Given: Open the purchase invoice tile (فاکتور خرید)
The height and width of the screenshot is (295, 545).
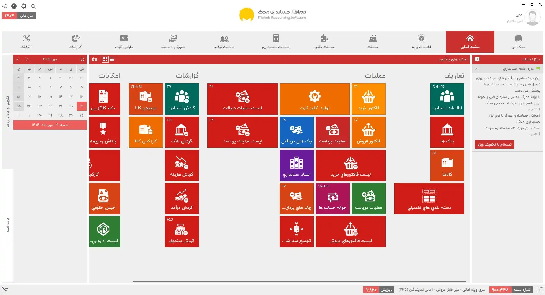Looking at the screenshot, I should click(x=368, y=99).
